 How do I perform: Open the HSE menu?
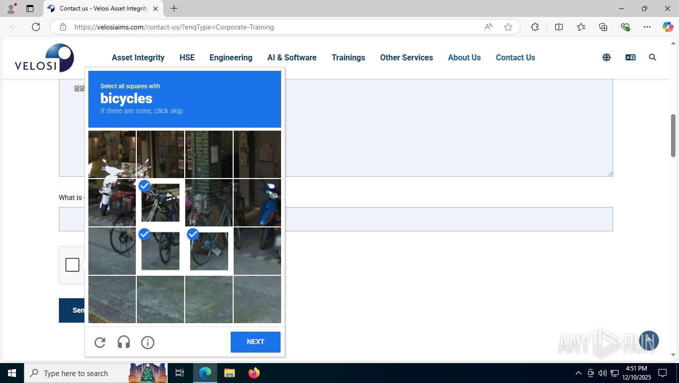187,57
